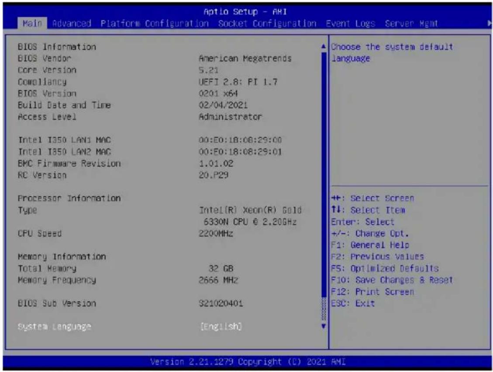Click the scrollbar down arrow

(324, 327)
